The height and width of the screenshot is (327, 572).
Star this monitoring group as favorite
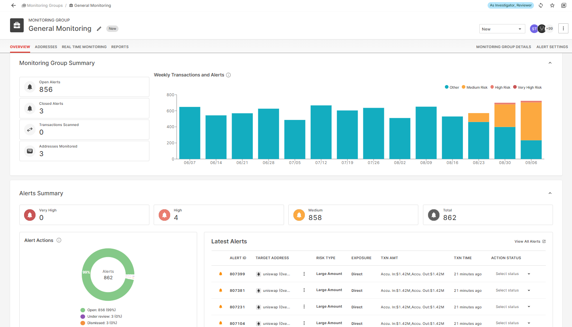552,5
